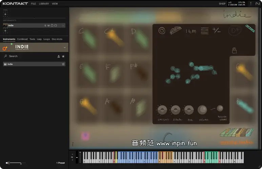Screen dimensions: 262x169
Task: Click the F pad
Action: 114,74
